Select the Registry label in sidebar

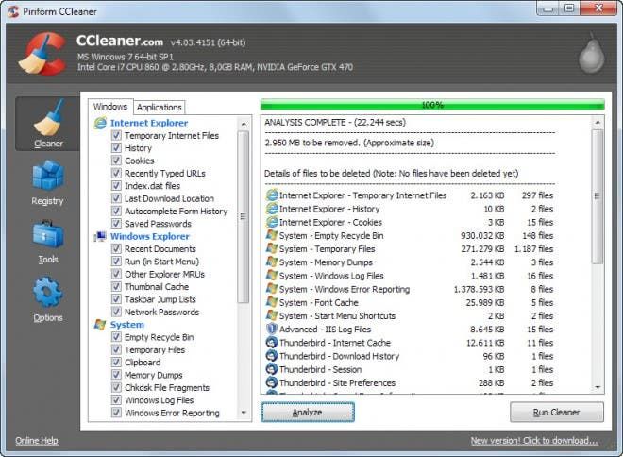click(x=48, y=201)
